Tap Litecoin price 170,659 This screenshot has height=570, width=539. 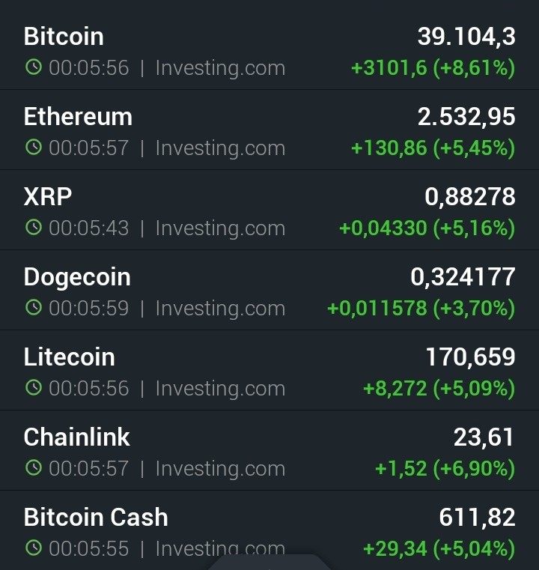pyautogui.click(x=471, y=357)
